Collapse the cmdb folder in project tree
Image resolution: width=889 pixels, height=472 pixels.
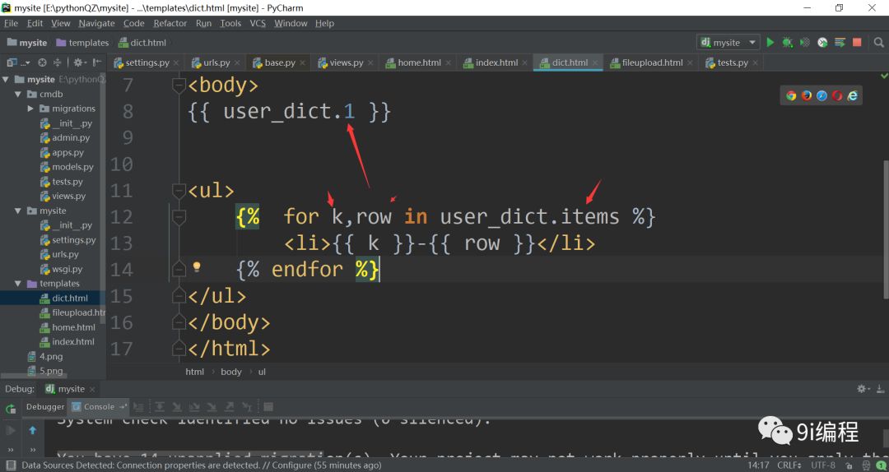coord(18,94)
